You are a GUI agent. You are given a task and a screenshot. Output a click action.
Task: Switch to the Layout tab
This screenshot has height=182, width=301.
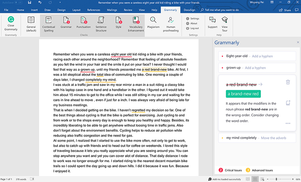coord(76,10)
